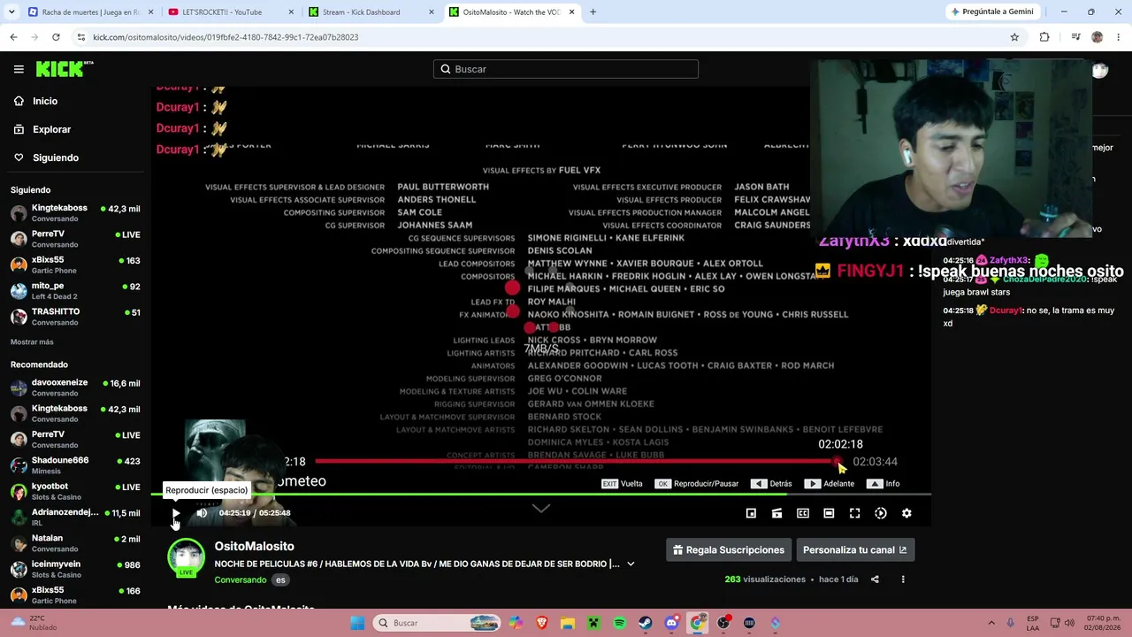
Task: Open the OsitoMalosito channel name link
Action: pyautogui.click(x=254, y=546)
